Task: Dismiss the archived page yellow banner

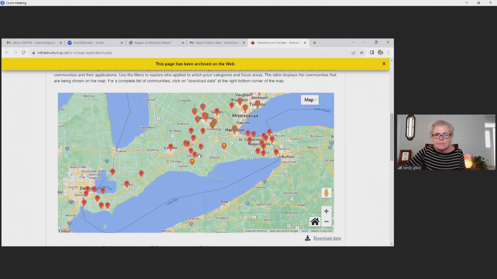Action: (x=384, y=64)
